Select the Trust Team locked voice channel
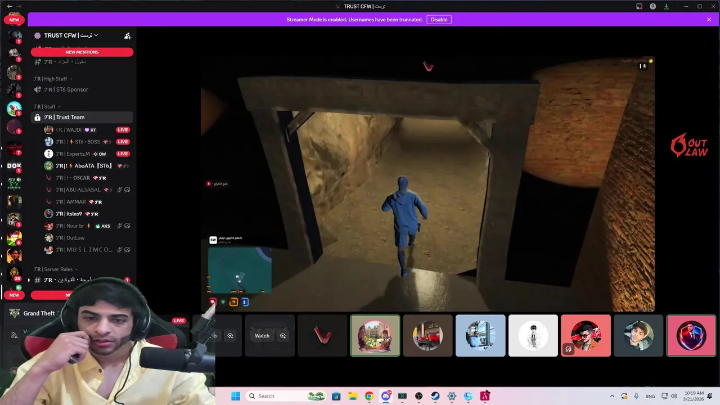 (82, 117)
